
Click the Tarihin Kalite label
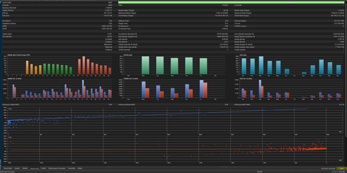pos(7,2)
